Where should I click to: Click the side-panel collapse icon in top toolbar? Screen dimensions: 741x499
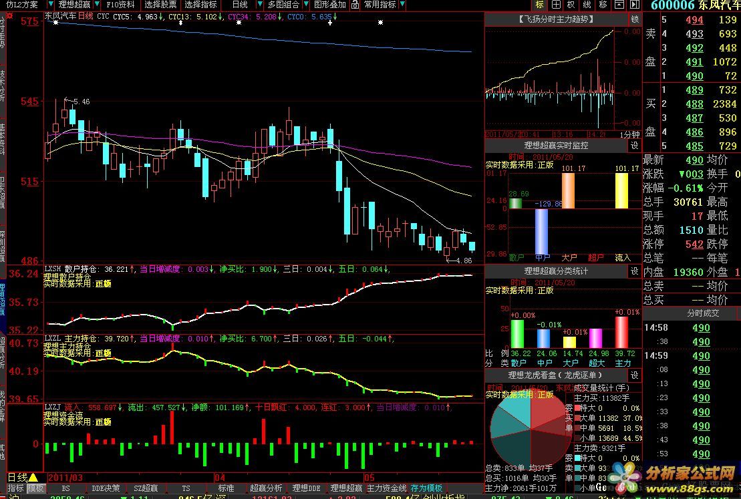click(x=635, y=5)
